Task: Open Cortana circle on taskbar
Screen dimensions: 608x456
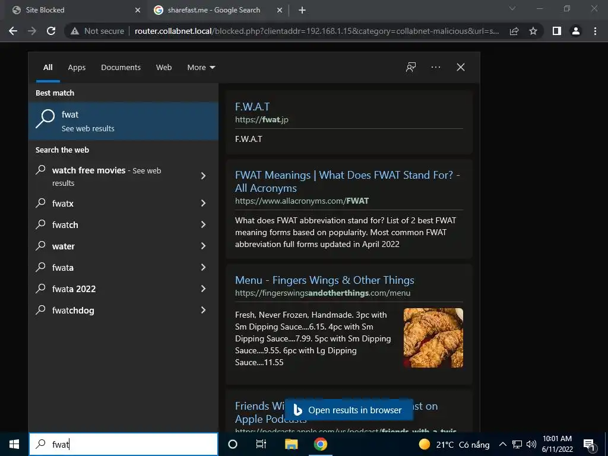Action: coord(233,444)
